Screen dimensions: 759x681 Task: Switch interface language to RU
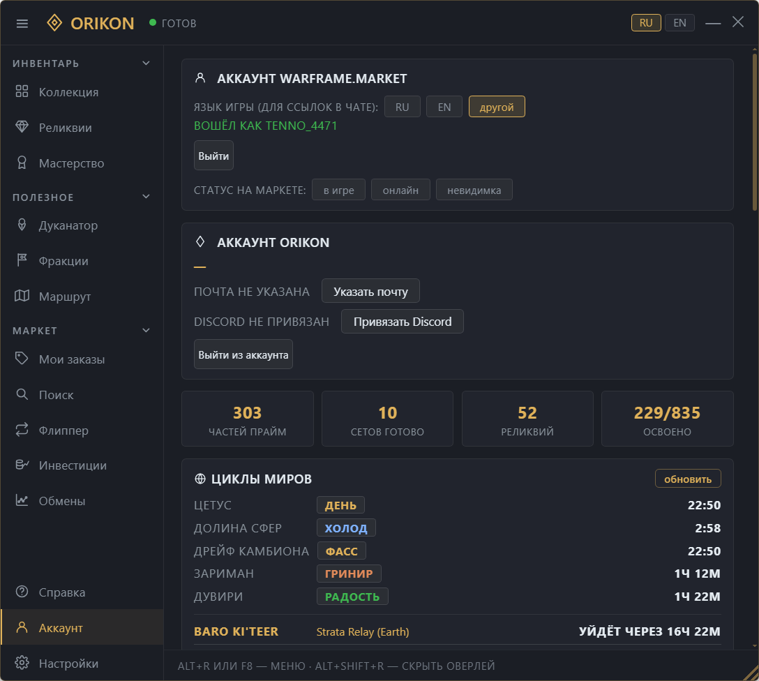[x=646, y=23]
